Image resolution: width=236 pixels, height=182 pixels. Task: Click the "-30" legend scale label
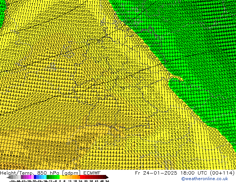[x=34, y=181]
